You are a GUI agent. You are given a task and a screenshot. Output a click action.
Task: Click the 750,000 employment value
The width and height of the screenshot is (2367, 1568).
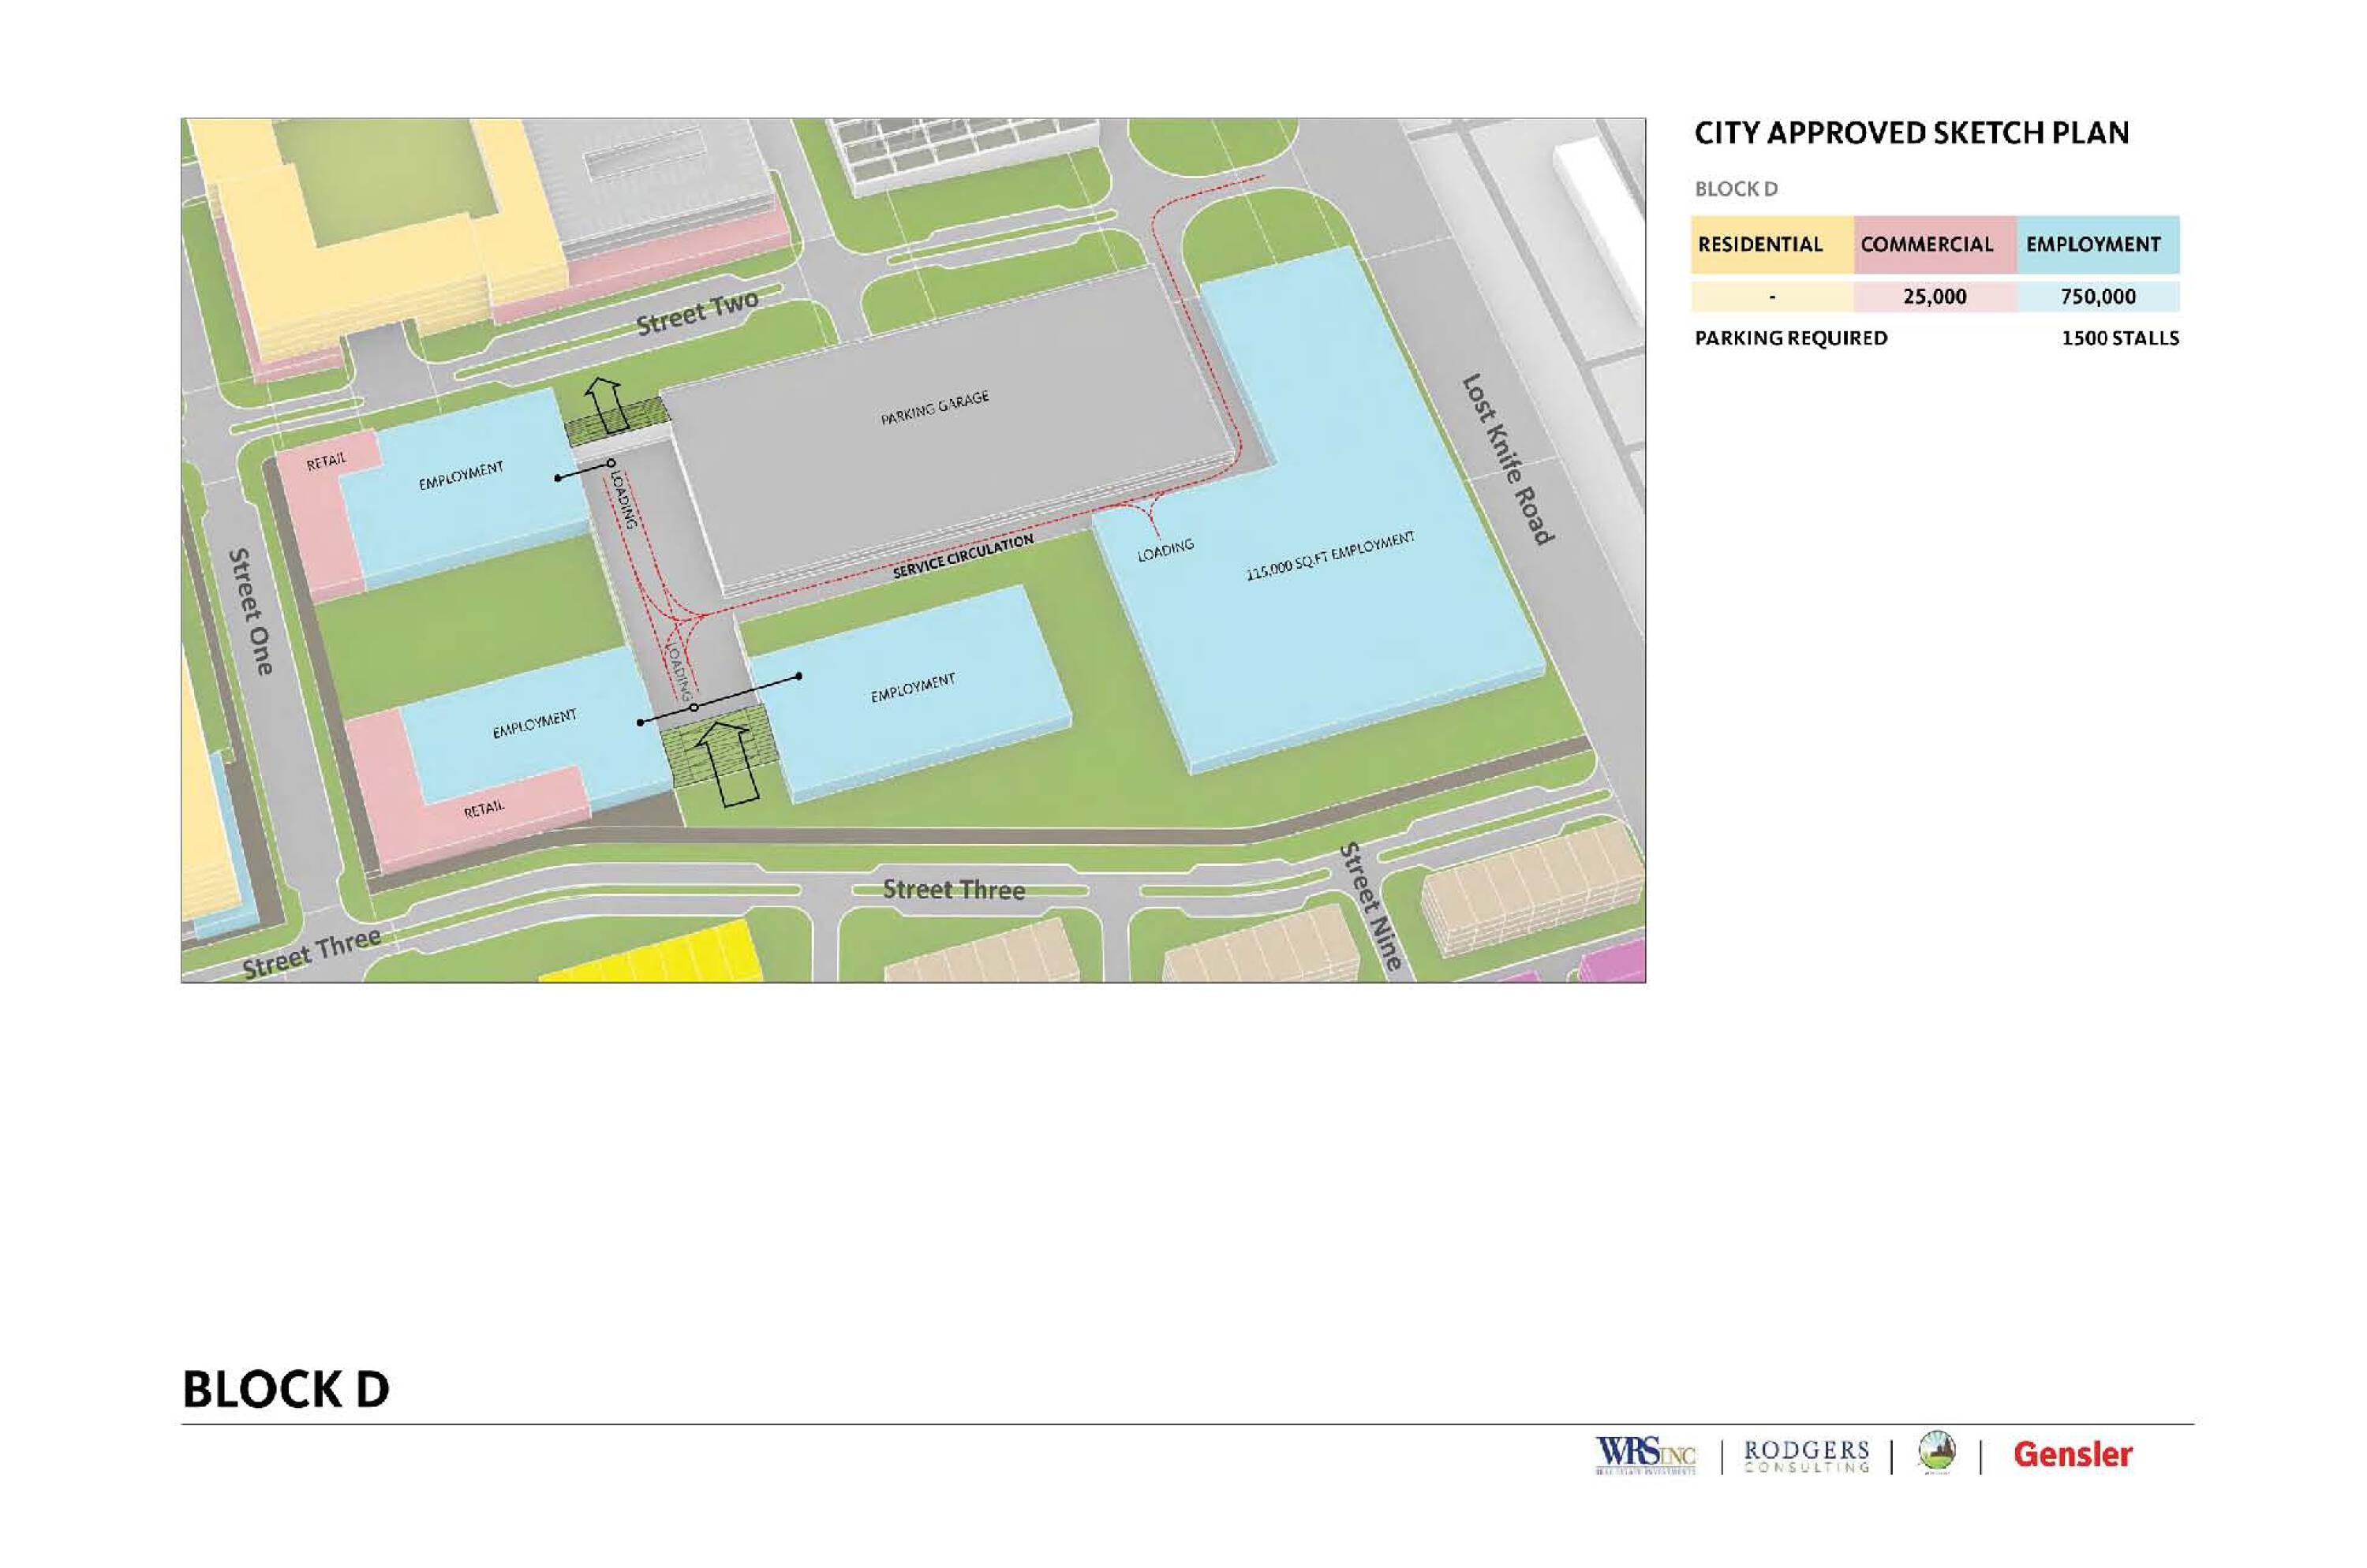coord(2098,297)
